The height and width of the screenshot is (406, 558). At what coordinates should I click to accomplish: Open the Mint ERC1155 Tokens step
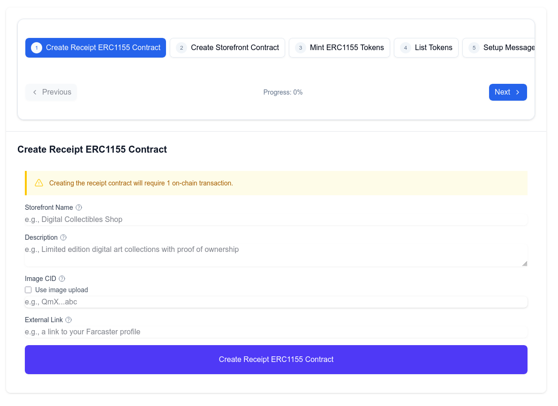(339, 47)
